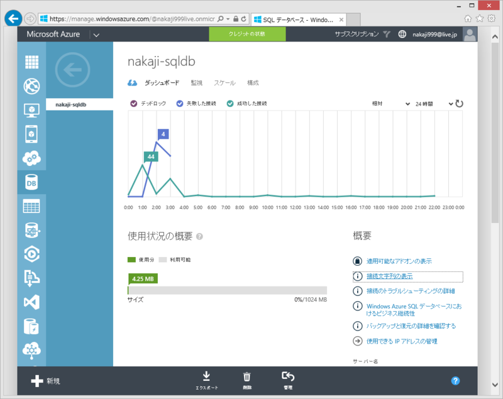Open browser home icon
503x399 pixels.
click(468, 19)
